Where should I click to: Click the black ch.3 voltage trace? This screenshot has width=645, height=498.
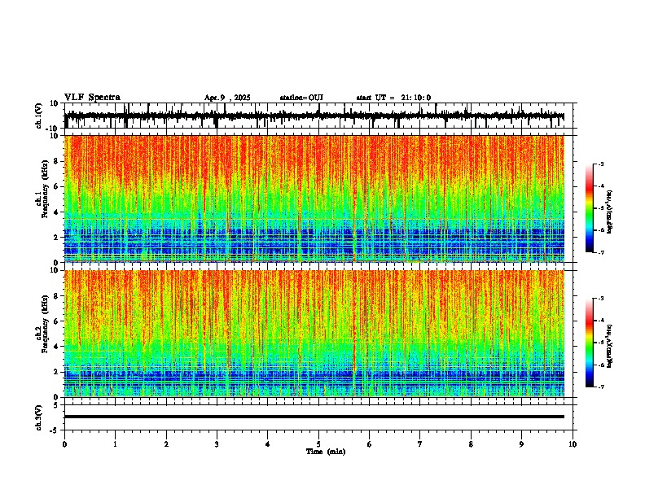[x=314, y=417]
